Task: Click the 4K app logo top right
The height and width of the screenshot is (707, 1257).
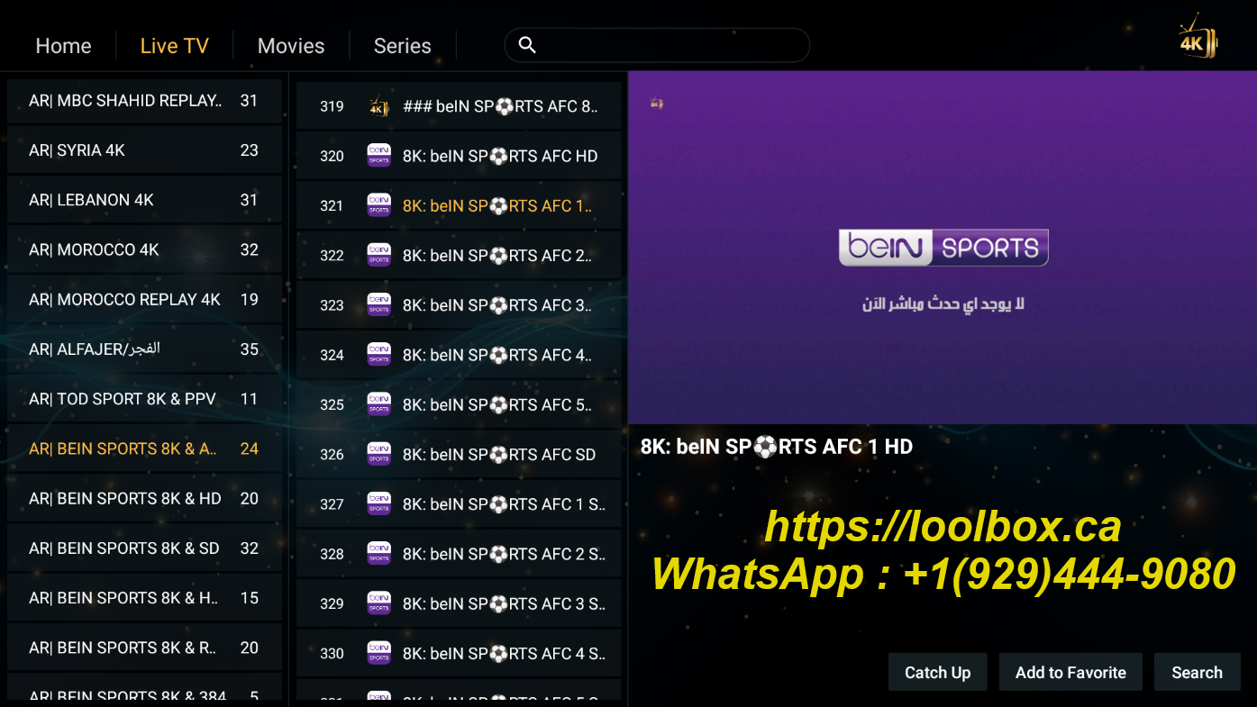Action: (1198, 37)
